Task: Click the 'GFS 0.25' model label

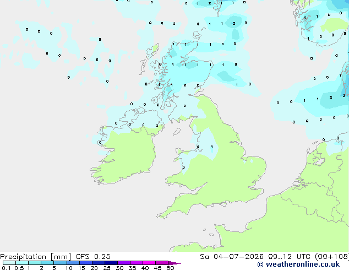Action: (93, 257)
